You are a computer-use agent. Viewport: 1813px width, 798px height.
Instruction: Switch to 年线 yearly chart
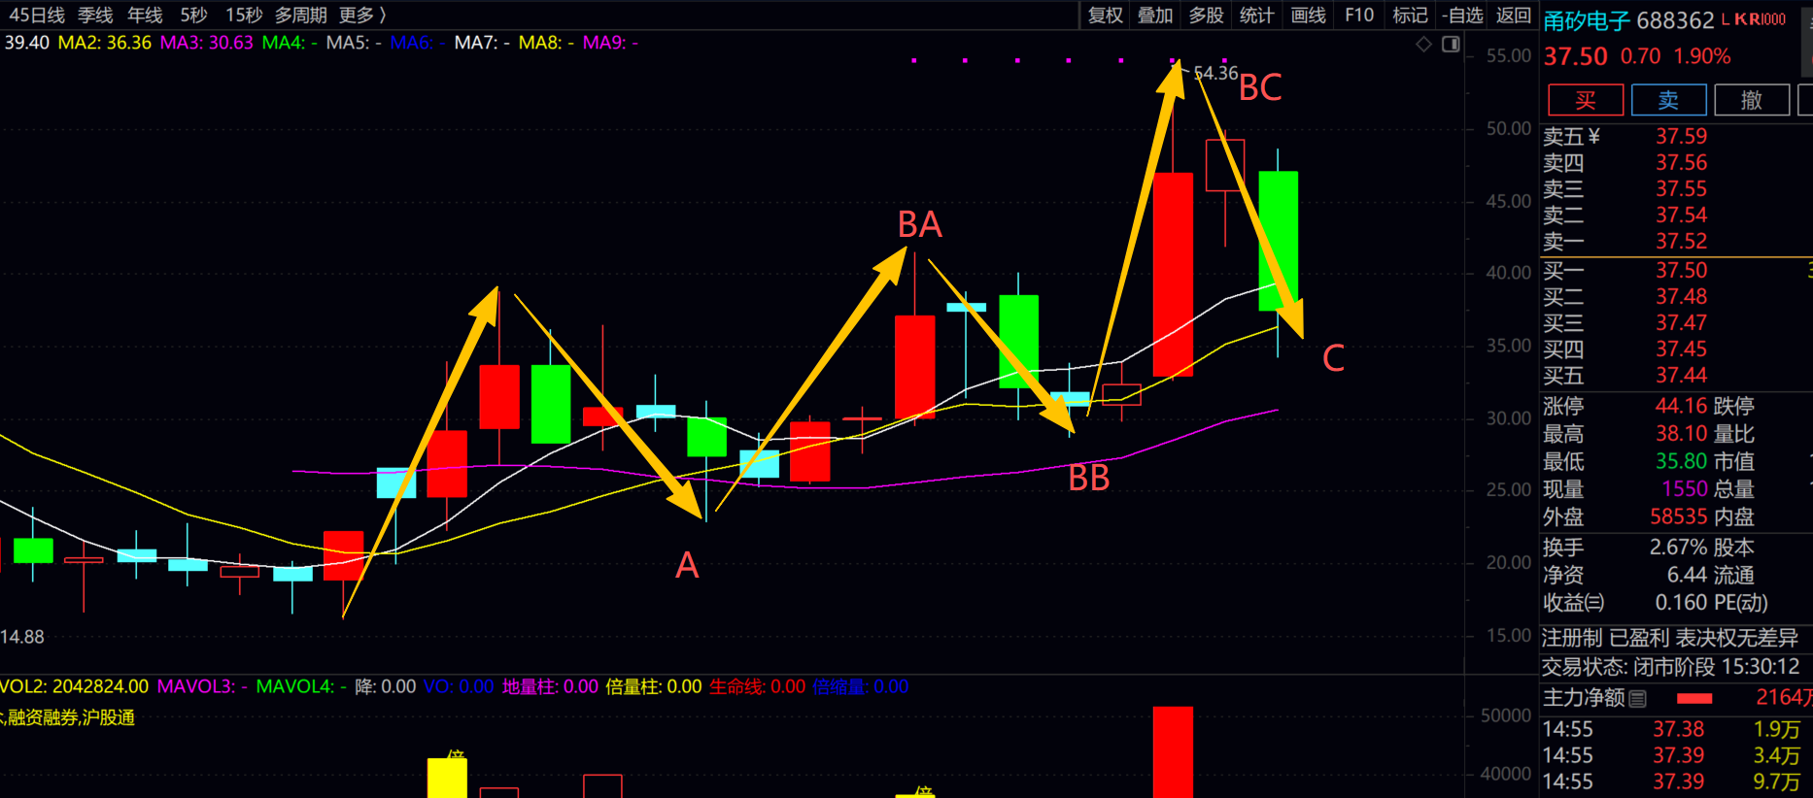coord(145,15)
